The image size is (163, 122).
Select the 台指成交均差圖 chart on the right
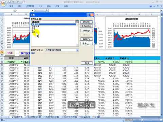click(x=132, y=33)
